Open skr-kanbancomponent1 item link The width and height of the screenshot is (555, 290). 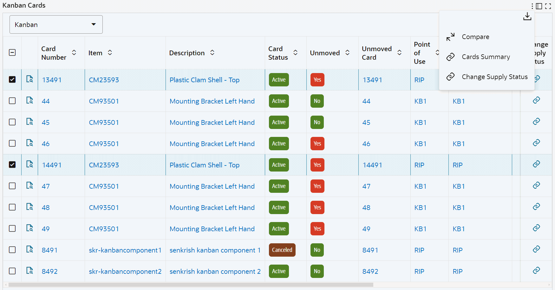tap(125, 250)
